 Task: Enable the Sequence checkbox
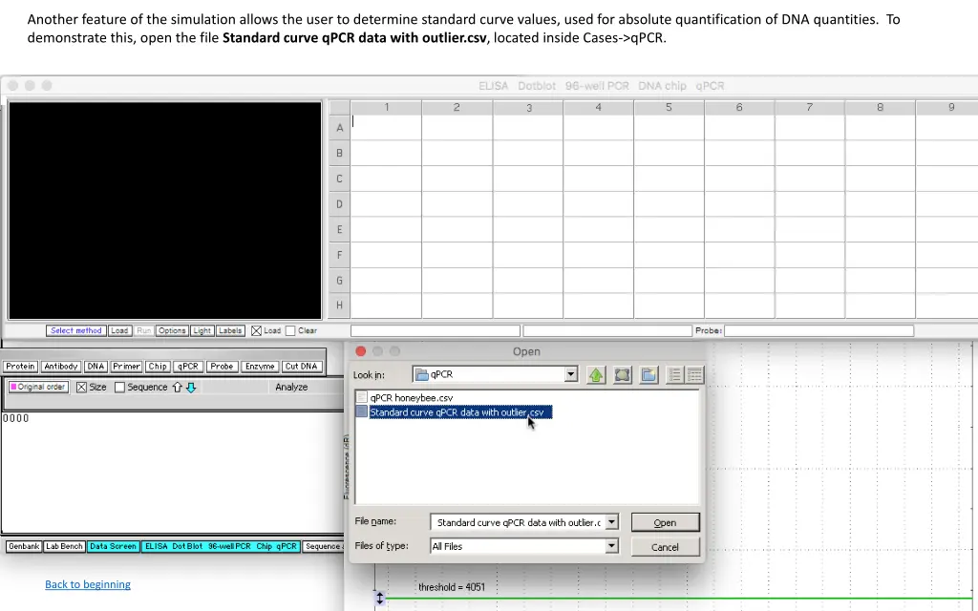tap(120, 388)
